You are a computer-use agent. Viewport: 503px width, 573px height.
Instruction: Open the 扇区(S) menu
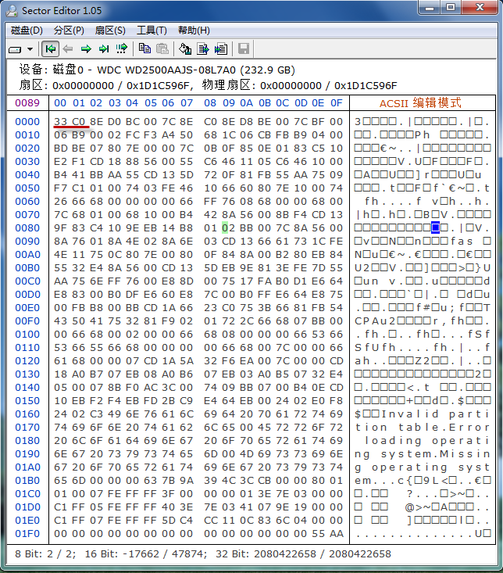click(110, 30)
